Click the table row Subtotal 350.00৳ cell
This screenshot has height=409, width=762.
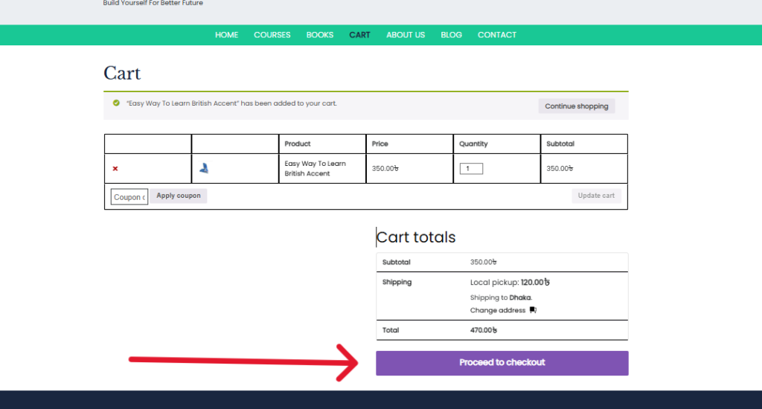560,169
